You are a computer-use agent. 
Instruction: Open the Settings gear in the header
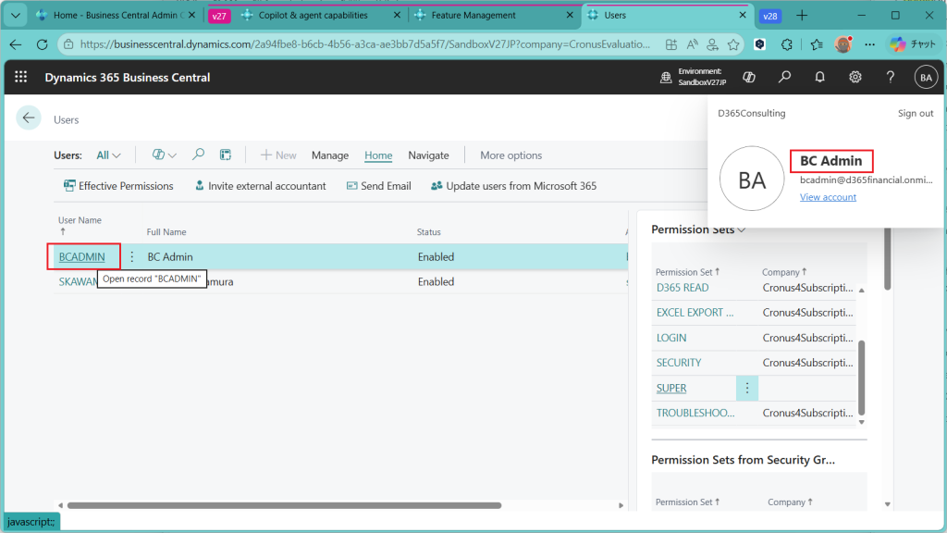[x=855, y=78]
